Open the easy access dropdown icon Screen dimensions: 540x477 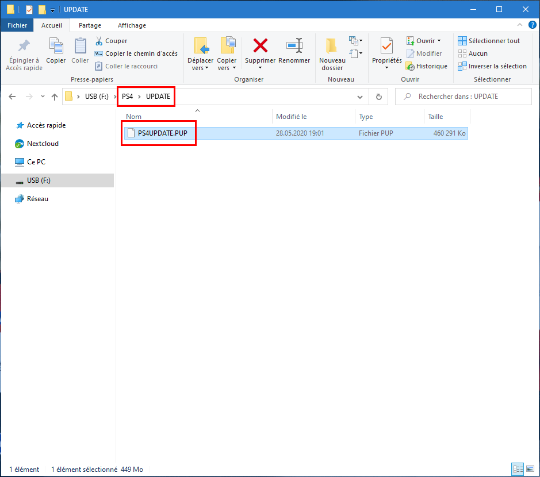[355, 53]
